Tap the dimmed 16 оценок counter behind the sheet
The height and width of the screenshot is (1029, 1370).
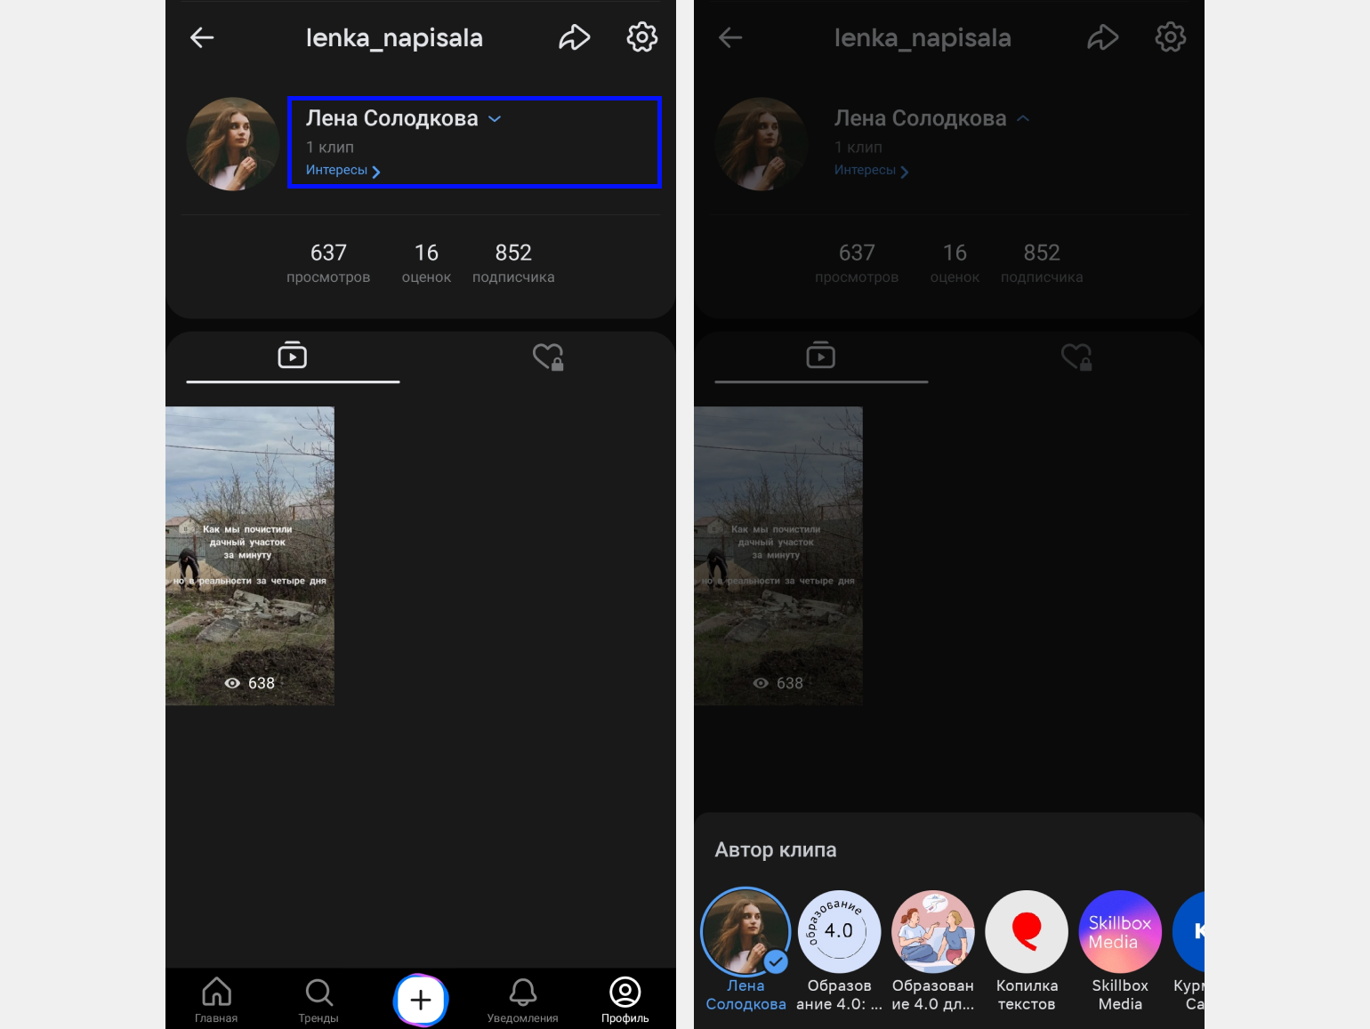pos(955,263)
